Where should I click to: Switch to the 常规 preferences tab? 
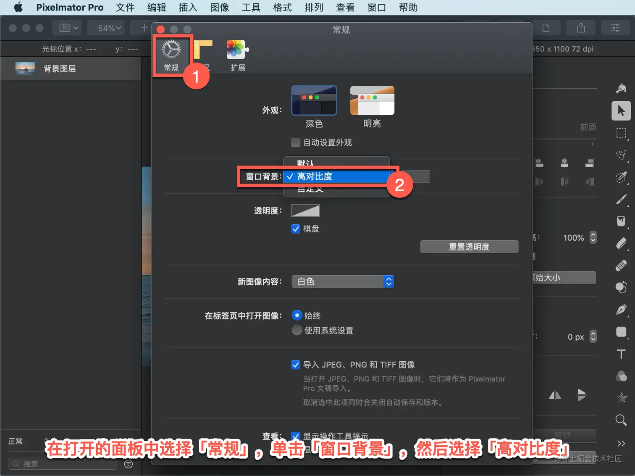pyautogui.click(x=171, y=55)
